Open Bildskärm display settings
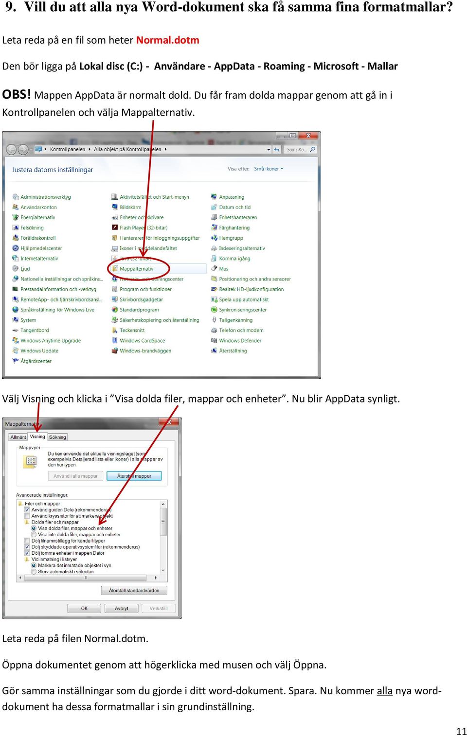The image size is (467, 736). point(126,207)
